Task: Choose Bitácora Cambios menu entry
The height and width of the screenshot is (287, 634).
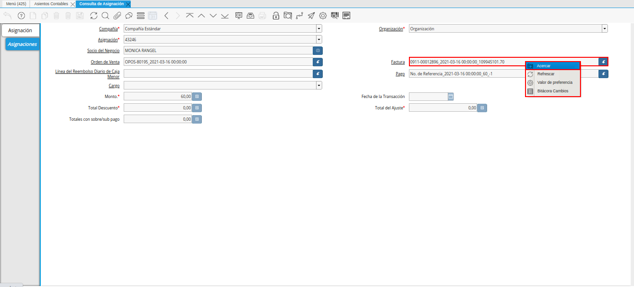Action: 553,91
